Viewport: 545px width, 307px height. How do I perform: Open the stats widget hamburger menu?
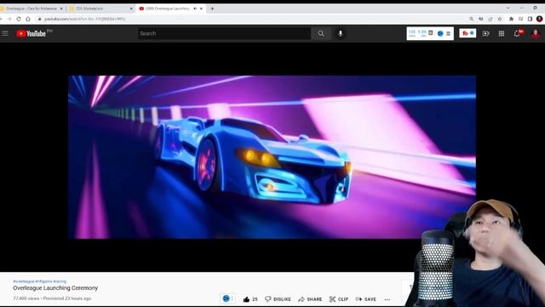449,33
